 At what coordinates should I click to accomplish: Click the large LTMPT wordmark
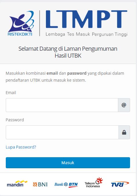pyautogui.click(x=86, y=19)
